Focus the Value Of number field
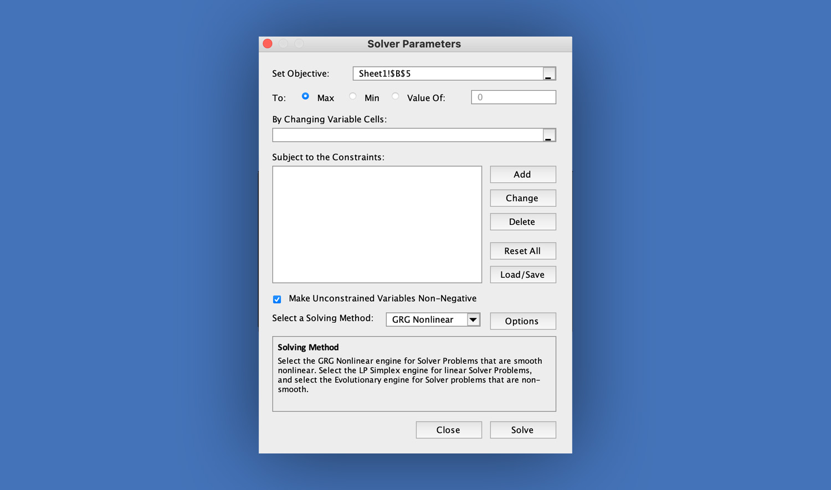Screen dimensions: 831x490 pyautogui.click(x=513, y=97)
